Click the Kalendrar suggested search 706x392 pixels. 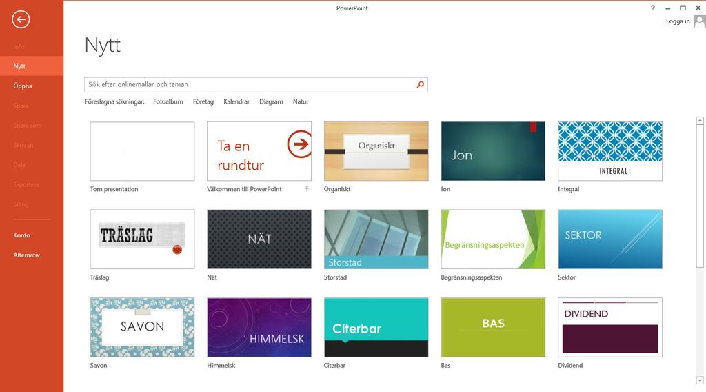(x=236, y=101)
